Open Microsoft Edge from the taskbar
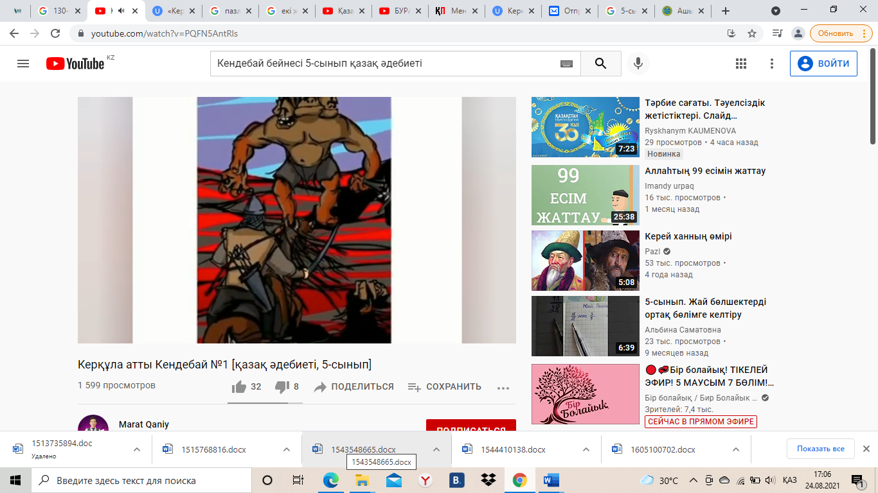This screenshot has width=878, height=493. tap(331, 480)
